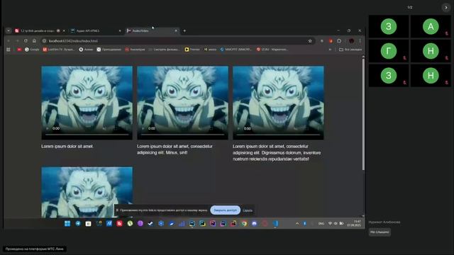
Task: Seek on the third video progress bar
Action: [x=278, y=135]
